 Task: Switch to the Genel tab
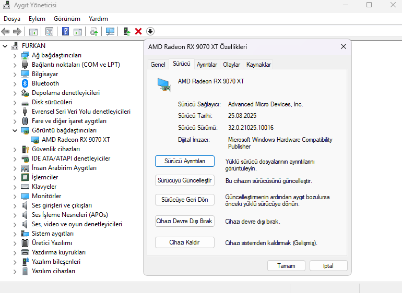point(158,65)
